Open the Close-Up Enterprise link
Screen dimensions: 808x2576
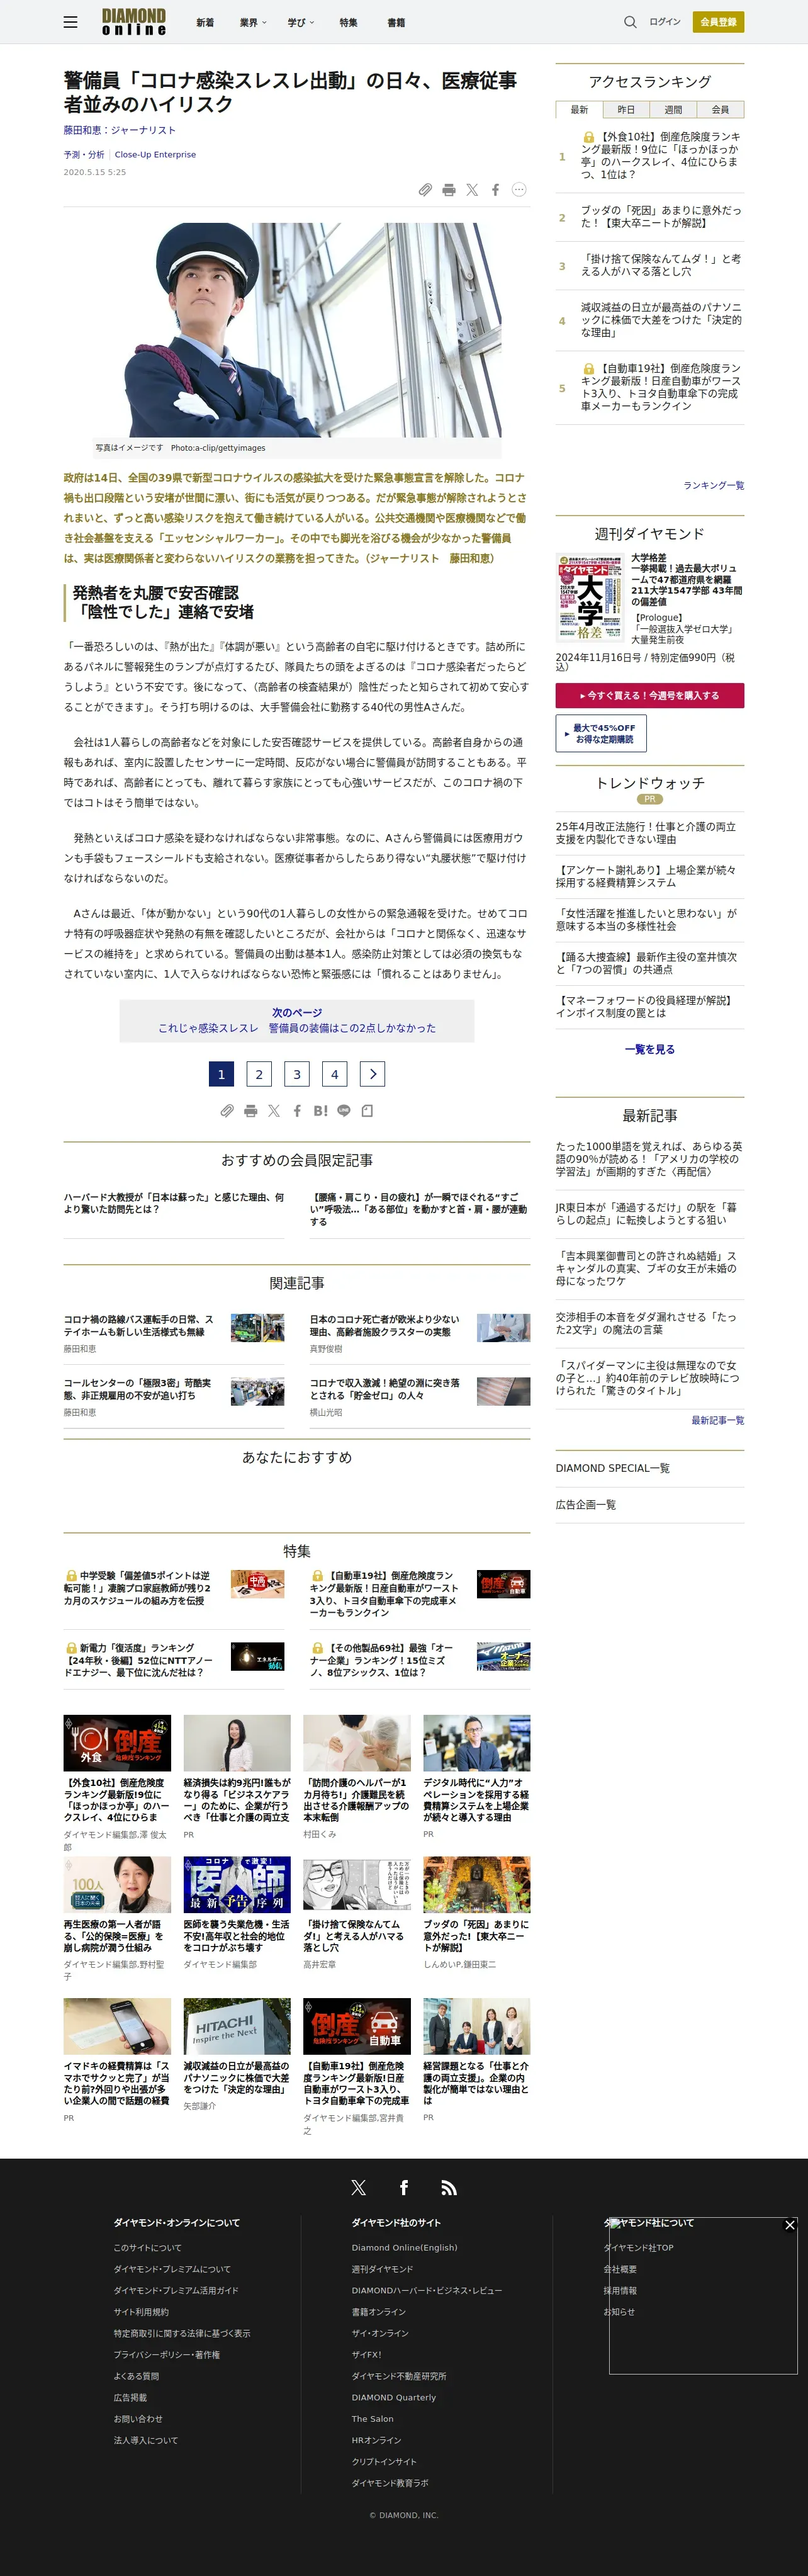tap(155, 155)
